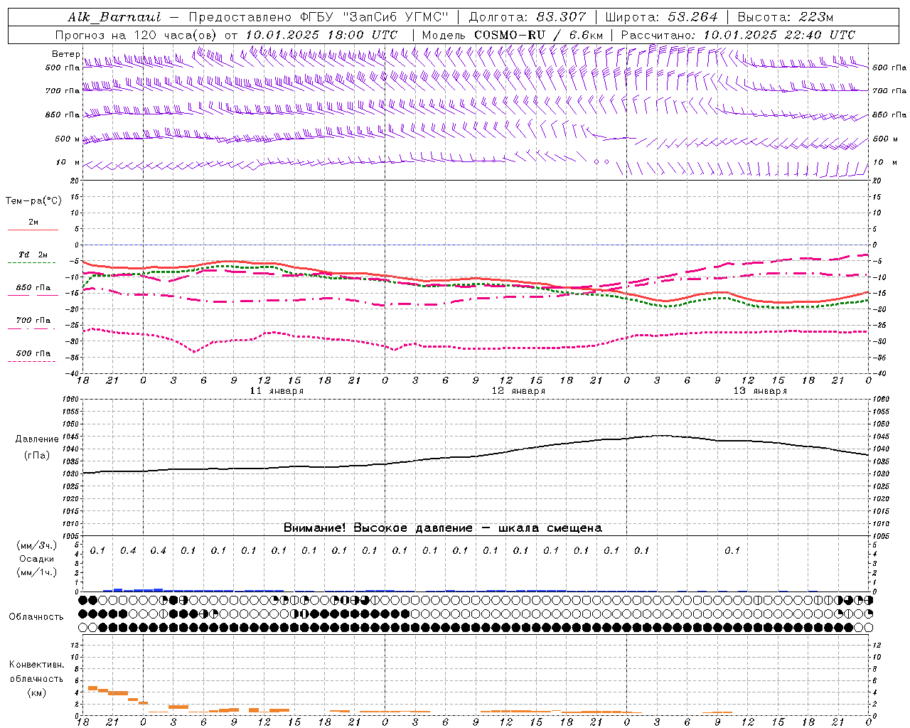This screenshot has width=910, height=728.
Task: Click the 'Модель COSMO-RU / 6.6км' text
Action: click(x=512, y=35)
